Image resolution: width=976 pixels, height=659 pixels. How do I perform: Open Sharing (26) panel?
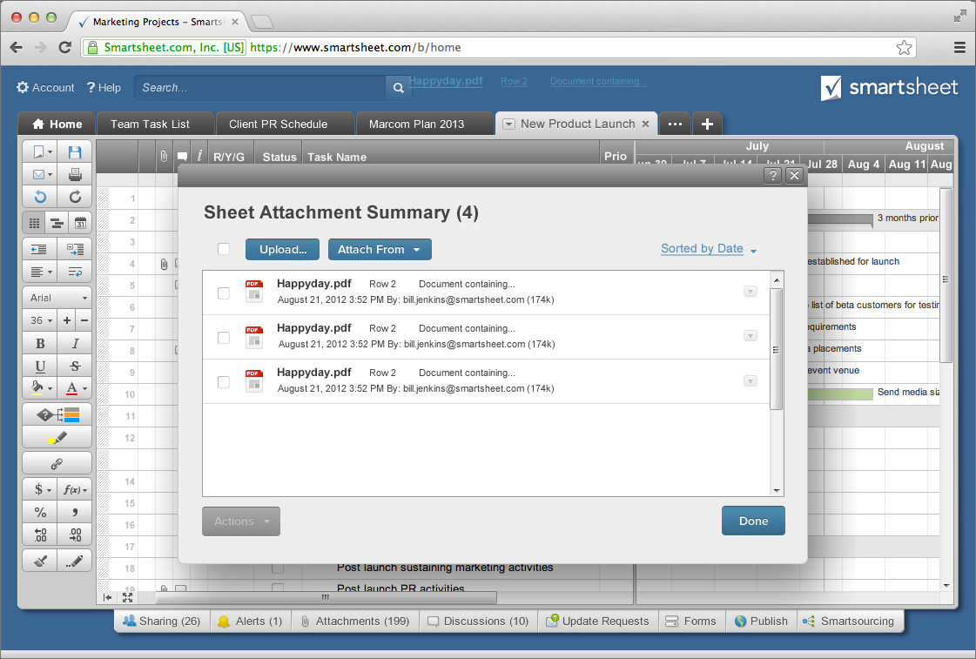162,621
